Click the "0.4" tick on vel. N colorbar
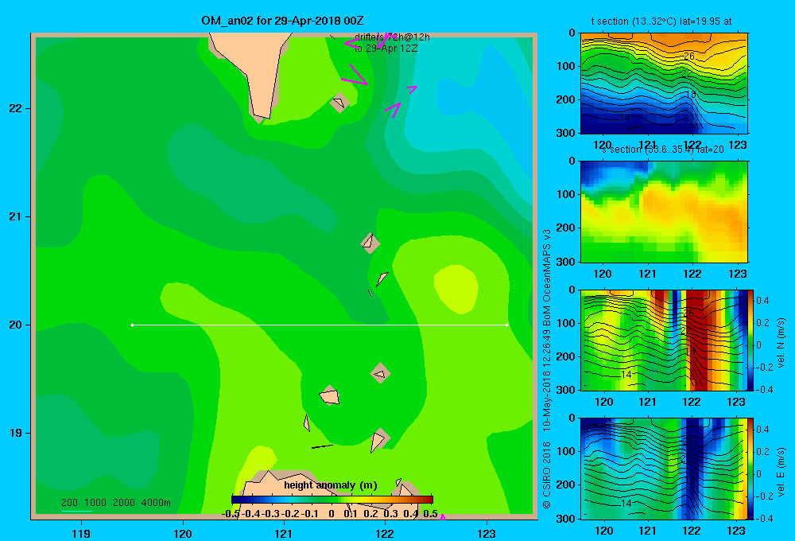Viewport: 795px width, 541px height. (762, 301)
